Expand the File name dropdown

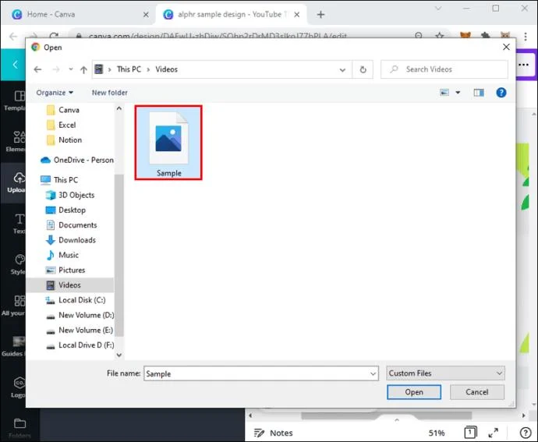pos(373,373)
